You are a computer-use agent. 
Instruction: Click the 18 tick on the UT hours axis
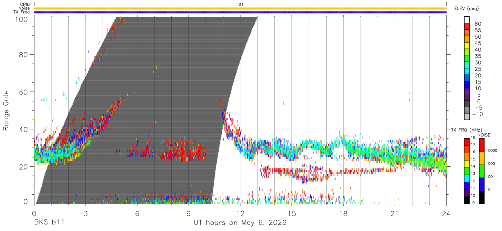[x=343, y=213]
